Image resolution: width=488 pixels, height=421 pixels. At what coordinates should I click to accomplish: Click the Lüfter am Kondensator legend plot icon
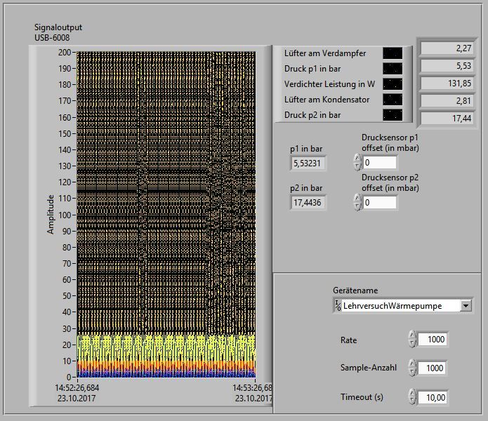click(x=393, y=100)
